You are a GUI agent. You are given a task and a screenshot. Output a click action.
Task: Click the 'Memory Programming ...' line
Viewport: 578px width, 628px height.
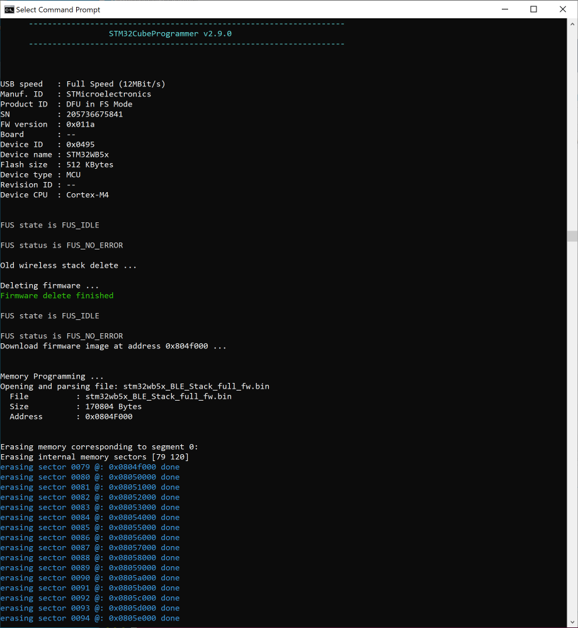coord(52,377)
